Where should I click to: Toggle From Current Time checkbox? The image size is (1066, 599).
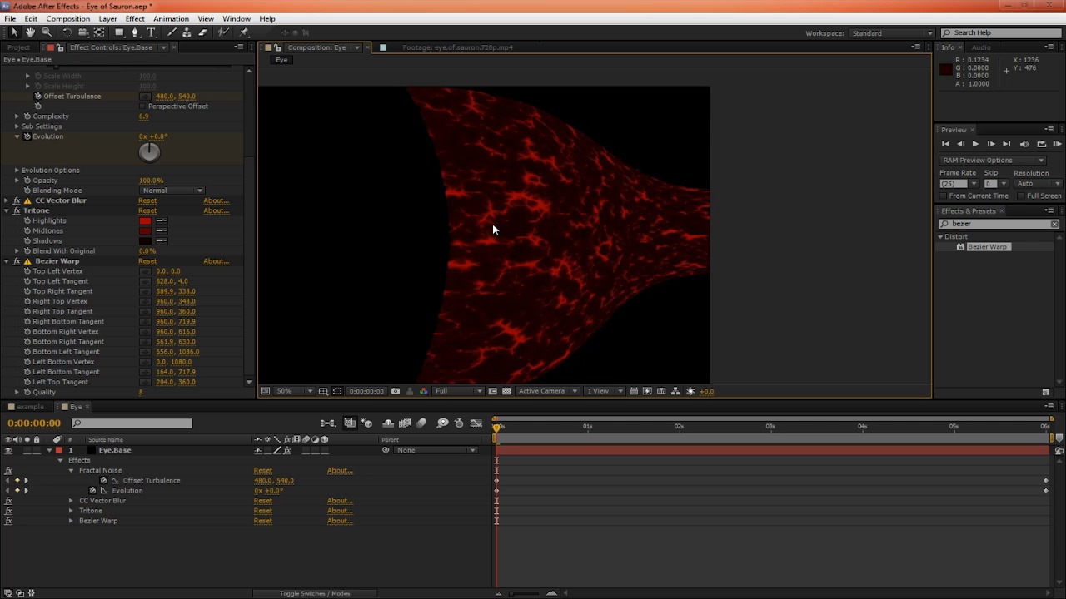(944, 196)
